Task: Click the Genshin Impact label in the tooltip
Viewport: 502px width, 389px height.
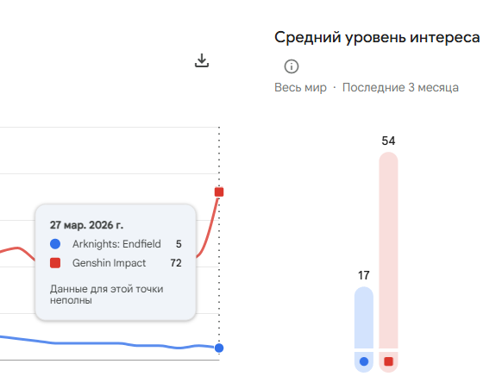Action: point(109,263)
